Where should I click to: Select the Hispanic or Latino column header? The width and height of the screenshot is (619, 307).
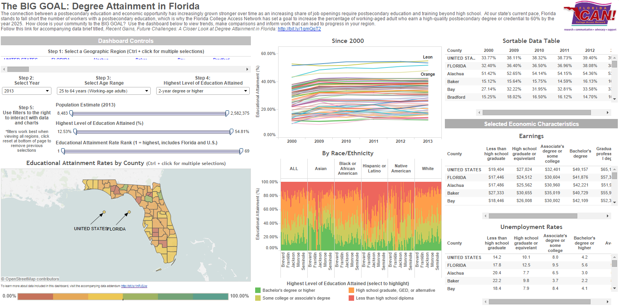[x=374, y=169]
